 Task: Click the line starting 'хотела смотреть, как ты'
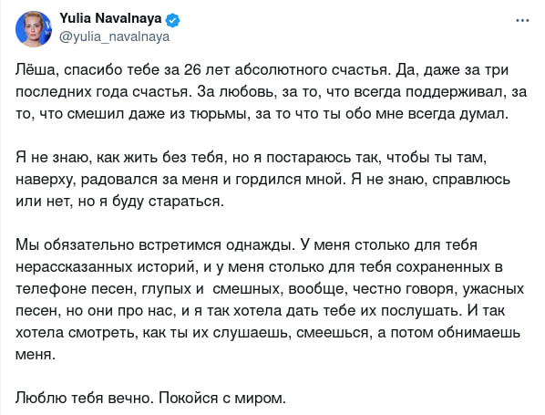[268, 333]
